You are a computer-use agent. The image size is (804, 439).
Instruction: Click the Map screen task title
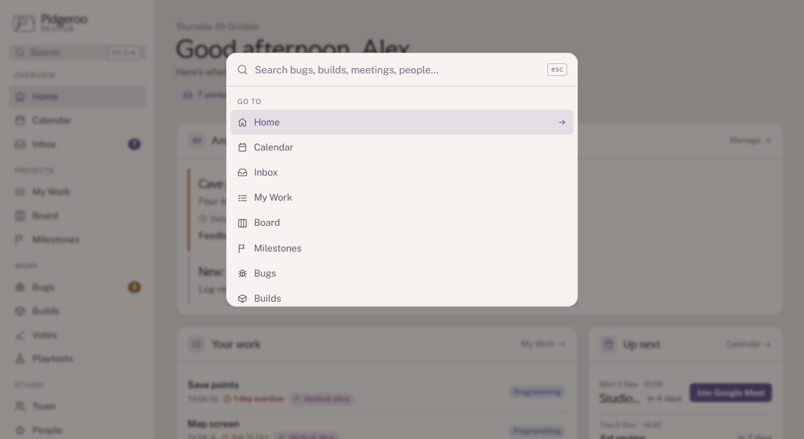coord(213,424)
